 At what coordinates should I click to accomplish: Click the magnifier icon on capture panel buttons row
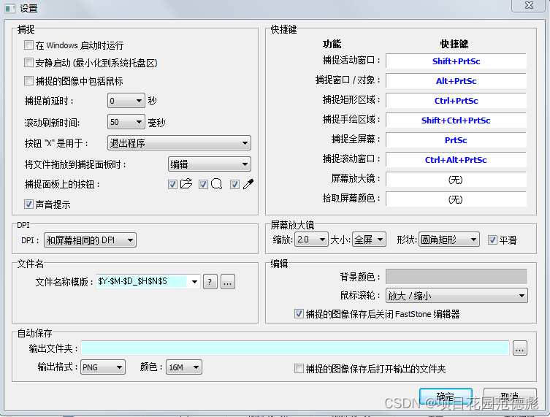[217, 184]
